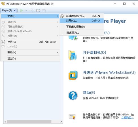
Task: Open the dropdown arrow beside the Play button
Action: pyautogui.click(x=26, y=11)
